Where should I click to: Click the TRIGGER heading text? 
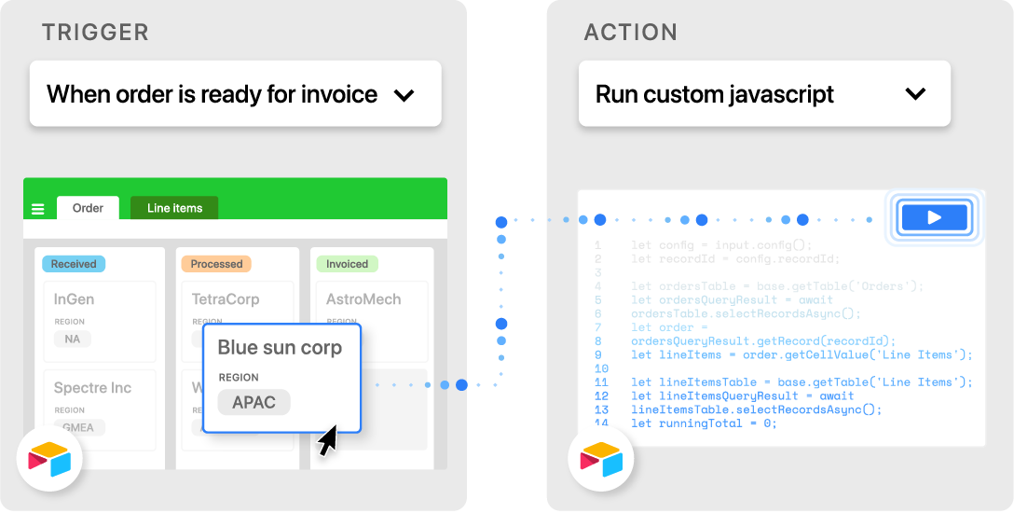(95, 32)
